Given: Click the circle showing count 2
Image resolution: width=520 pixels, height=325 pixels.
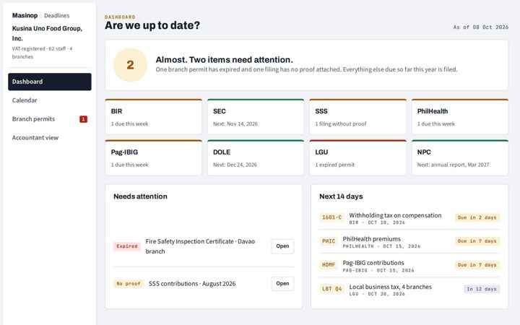Looking at the screenshot, I should click(130, 65).
